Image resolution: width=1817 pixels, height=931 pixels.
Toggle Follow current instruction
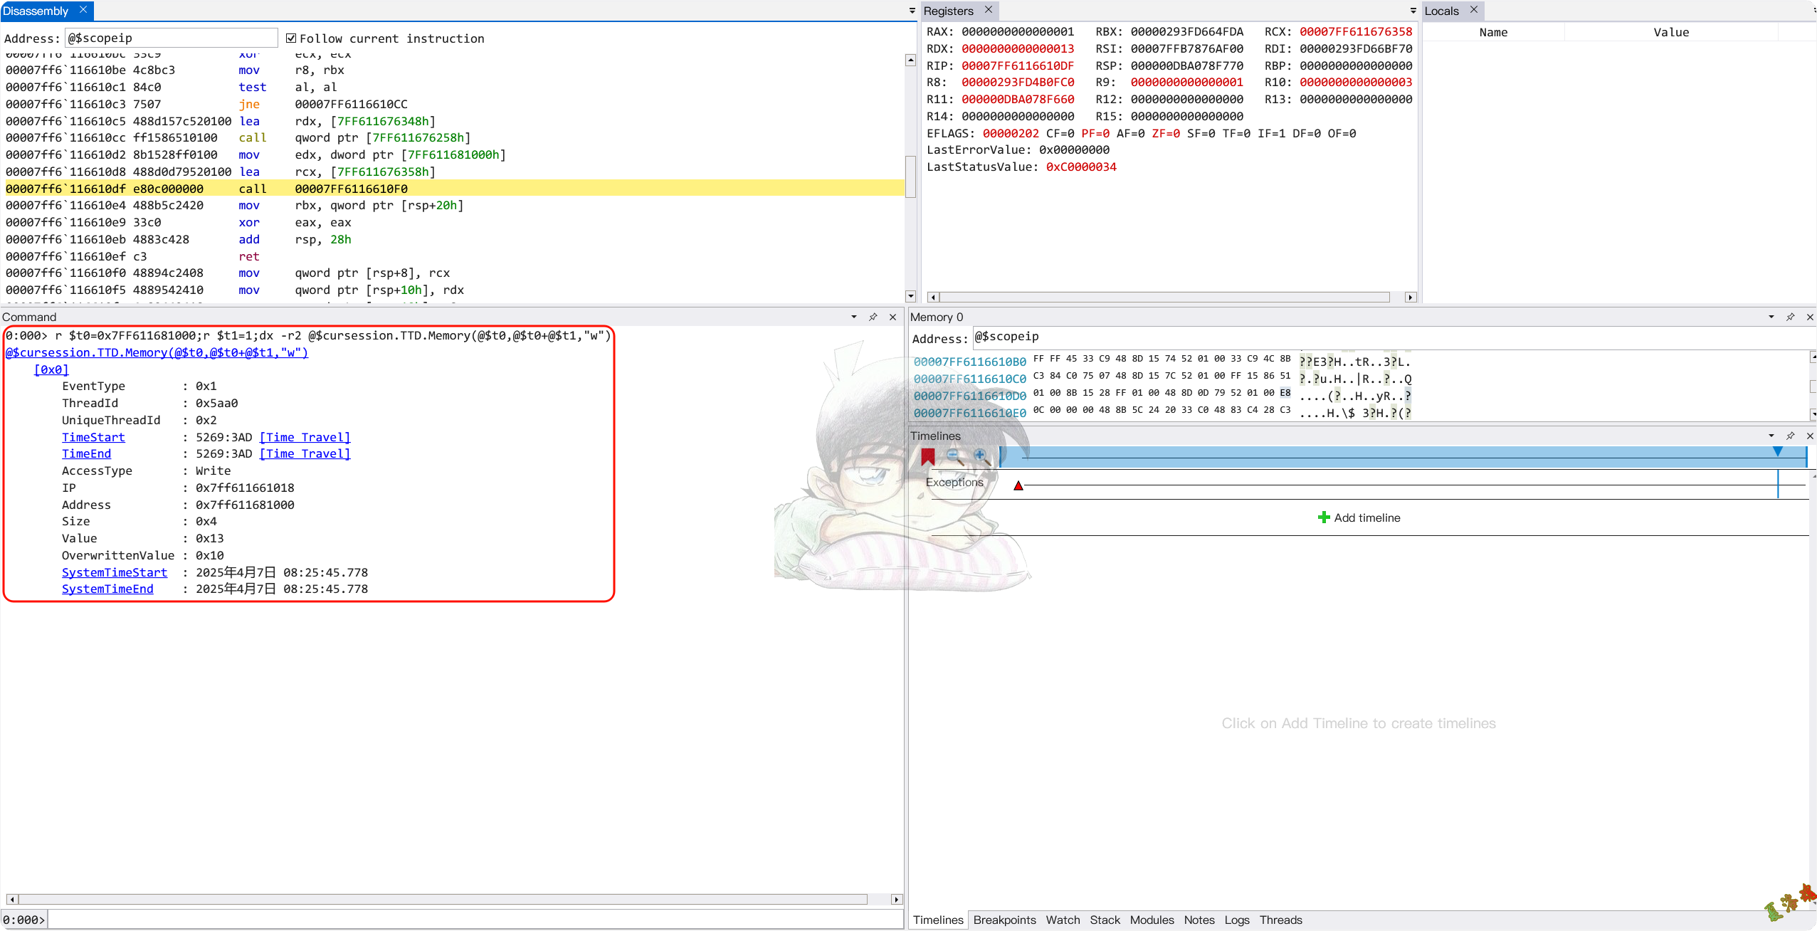point(292,38)
